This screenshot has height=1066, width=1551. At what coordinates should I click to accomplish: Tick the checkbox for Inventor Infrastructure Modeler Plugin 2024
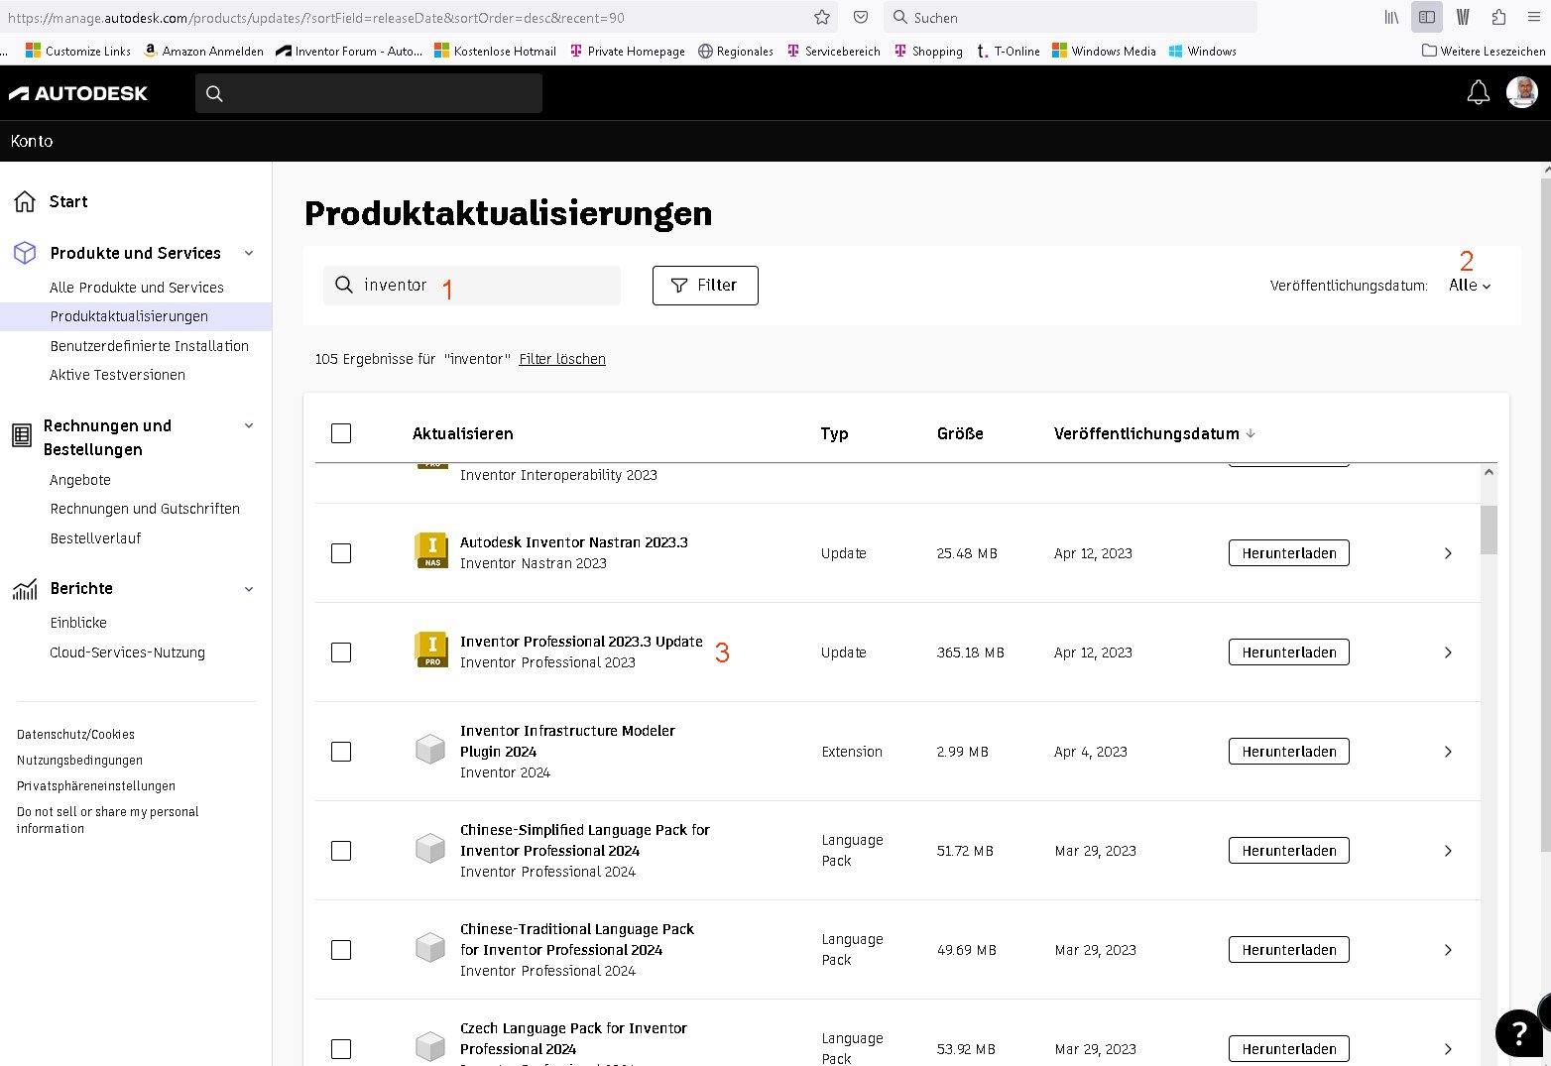[x=341, y=752]
